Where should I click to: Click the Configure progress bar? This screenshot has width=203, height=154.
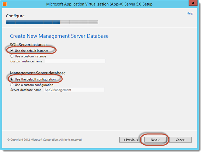coord(52,22)
